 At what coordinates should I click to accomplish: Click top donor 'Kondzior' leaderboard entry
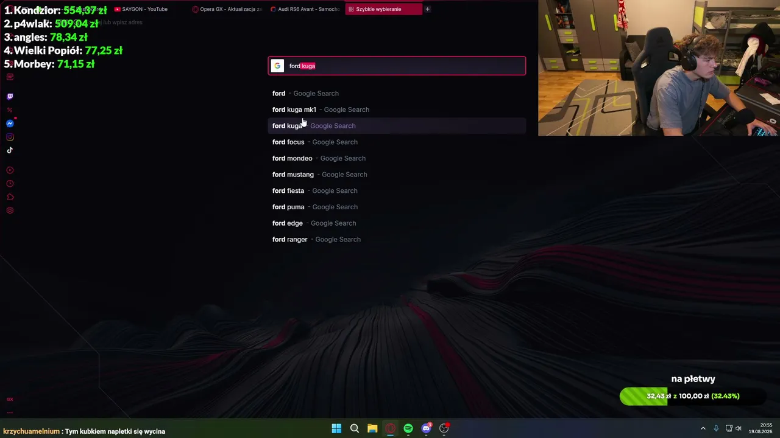point(55,10)
